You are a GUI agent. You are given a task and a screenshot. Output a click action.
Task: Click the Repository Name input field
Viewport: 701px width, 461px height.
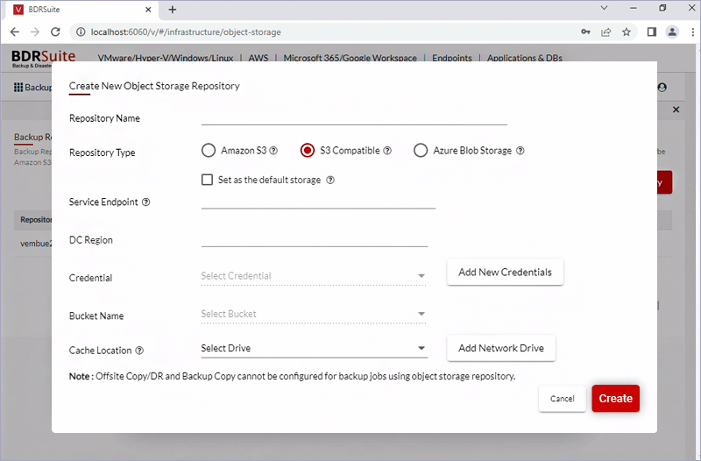[354, 117]
